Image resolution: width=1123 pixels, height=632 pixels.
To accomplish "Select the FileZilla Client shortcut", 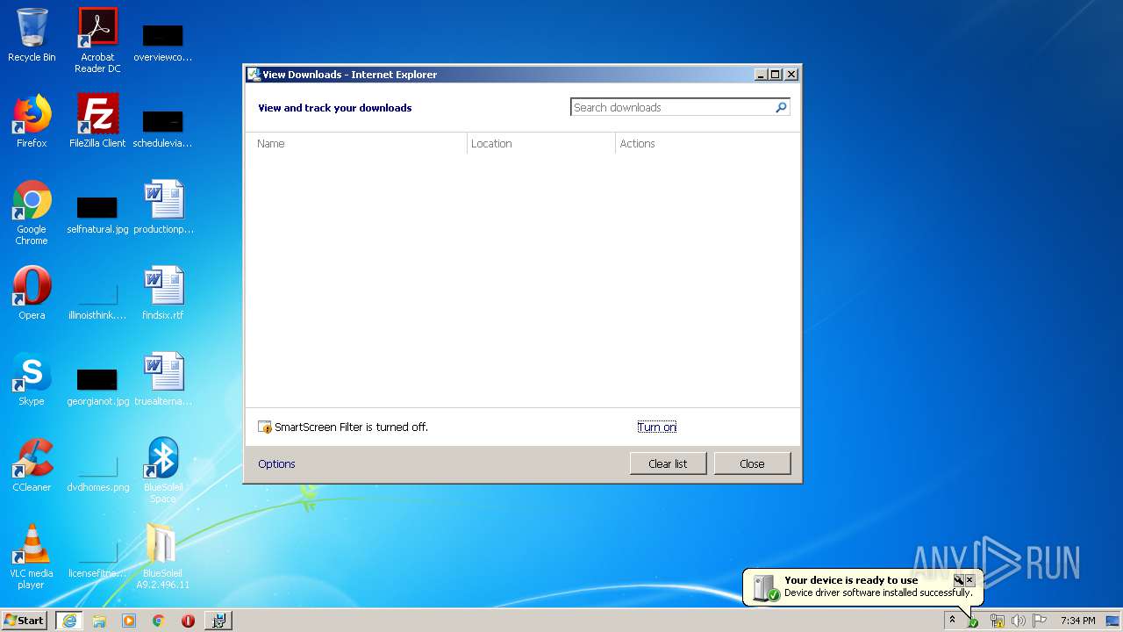I will point(97,121).
